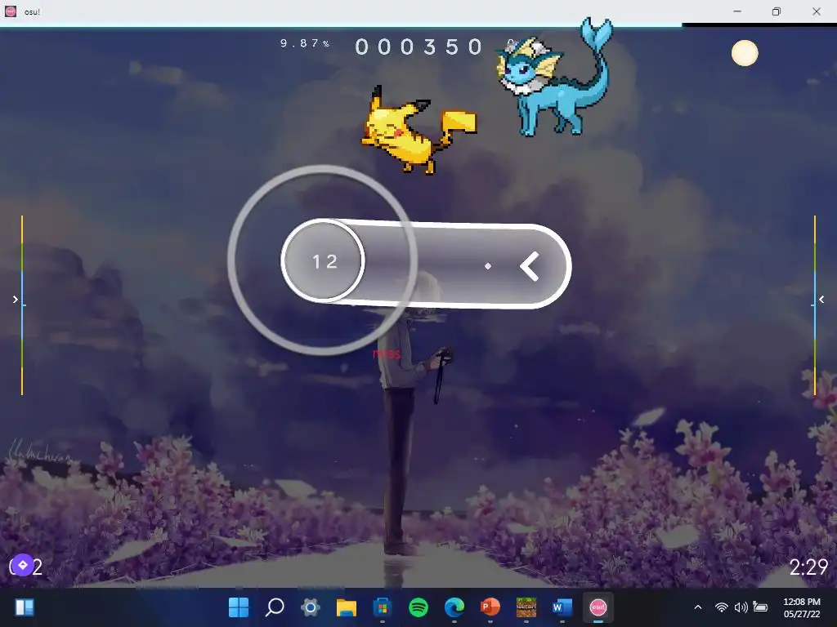Screen dimensions: 837x627
Task: Open Settings from the taskbar
Action: pyautogui.click(x=310, y=607)
